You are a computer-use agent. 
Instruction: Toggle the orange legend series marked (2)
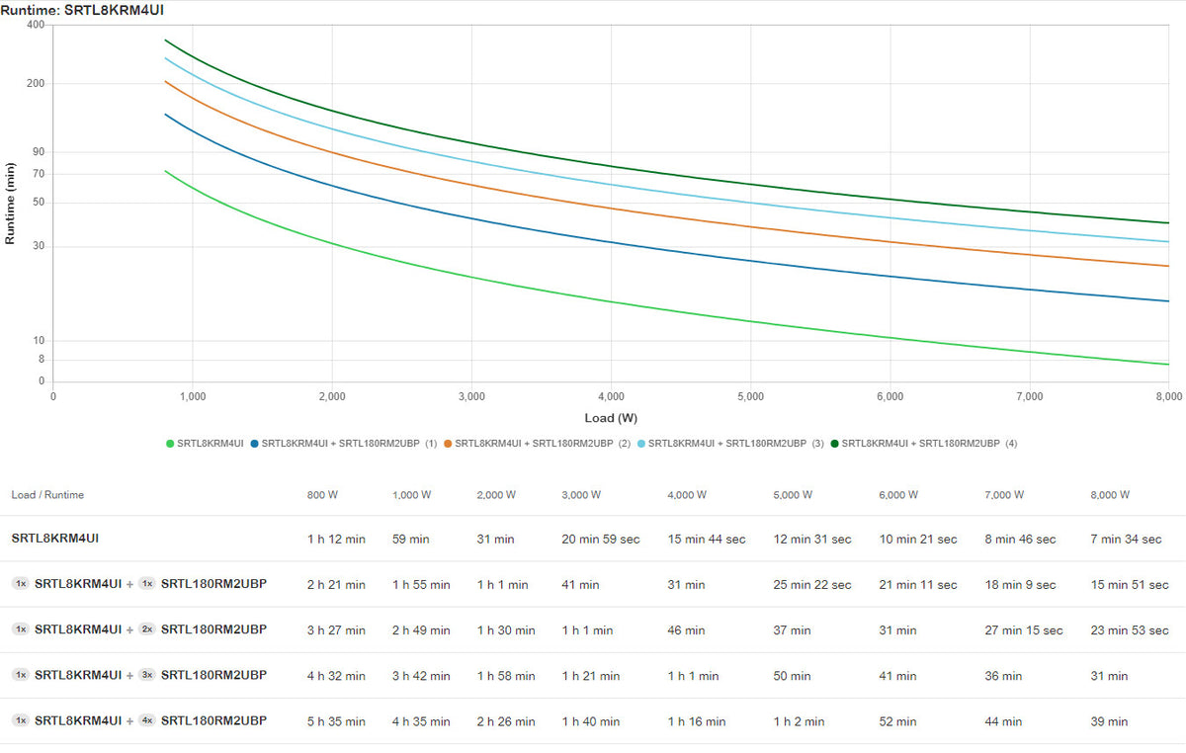[x=449, y=444]
